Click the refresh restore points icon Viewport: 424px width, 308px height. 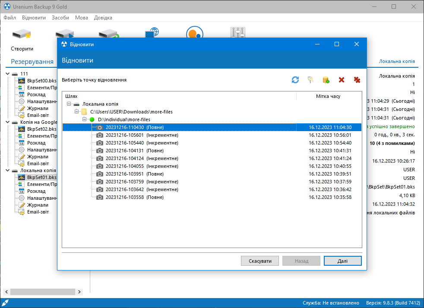coord(295,80)
